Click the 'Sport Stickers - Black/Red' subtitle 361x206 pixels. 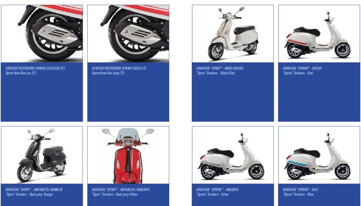point(216,73)
